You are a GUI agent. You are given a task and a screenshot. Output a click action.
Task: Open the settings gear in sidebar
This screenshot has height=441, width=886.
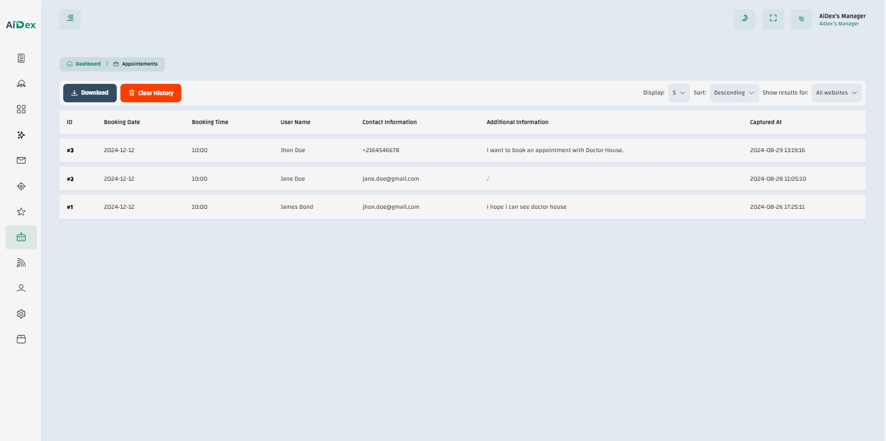pos(21,314)
